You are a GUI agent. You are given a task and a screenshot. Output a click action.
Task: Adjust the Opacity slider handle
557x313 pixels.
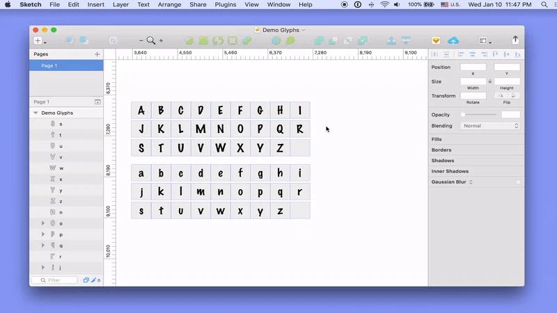(x=463, y=115)
